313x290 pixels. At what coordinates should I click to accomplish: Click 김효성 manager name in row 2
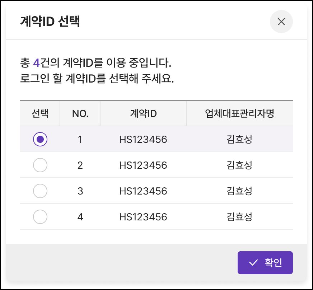[239, 165]
